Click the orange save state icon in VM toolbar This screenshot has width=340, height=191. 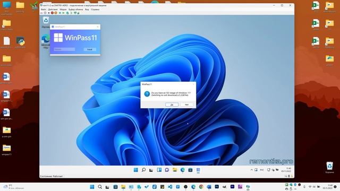click(56, 13)
